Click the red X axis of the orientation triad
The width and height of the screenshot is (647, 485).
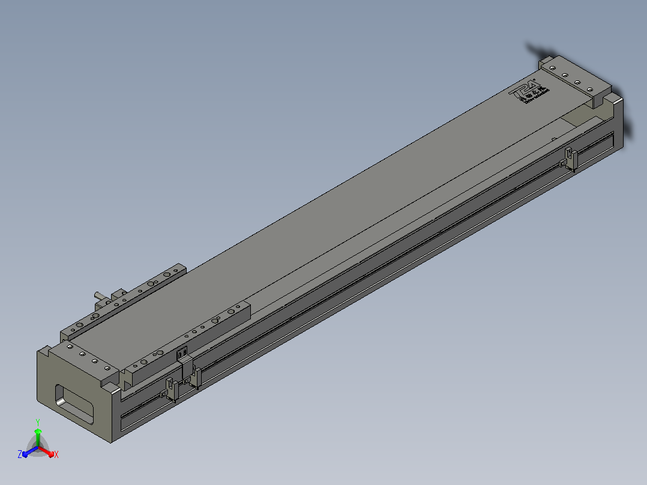coord(49,453)
